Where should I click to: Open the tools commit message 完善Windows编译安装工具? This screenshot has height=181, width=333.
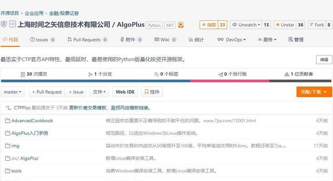point(161,171)
